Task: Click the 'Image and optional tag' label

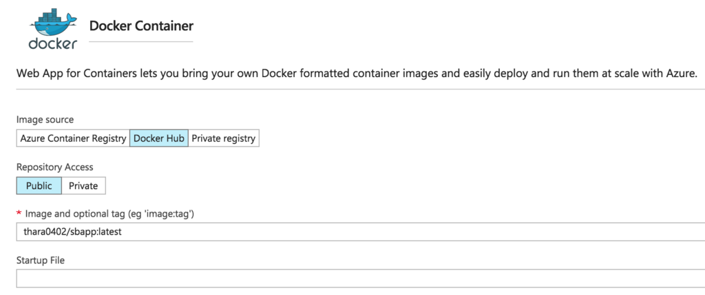Action: pos(109,214)
